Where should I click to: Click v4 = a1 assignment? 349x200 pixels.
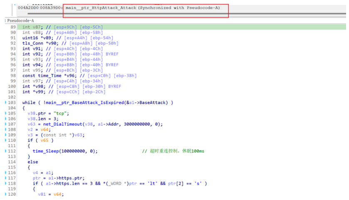tap(43, 173)
